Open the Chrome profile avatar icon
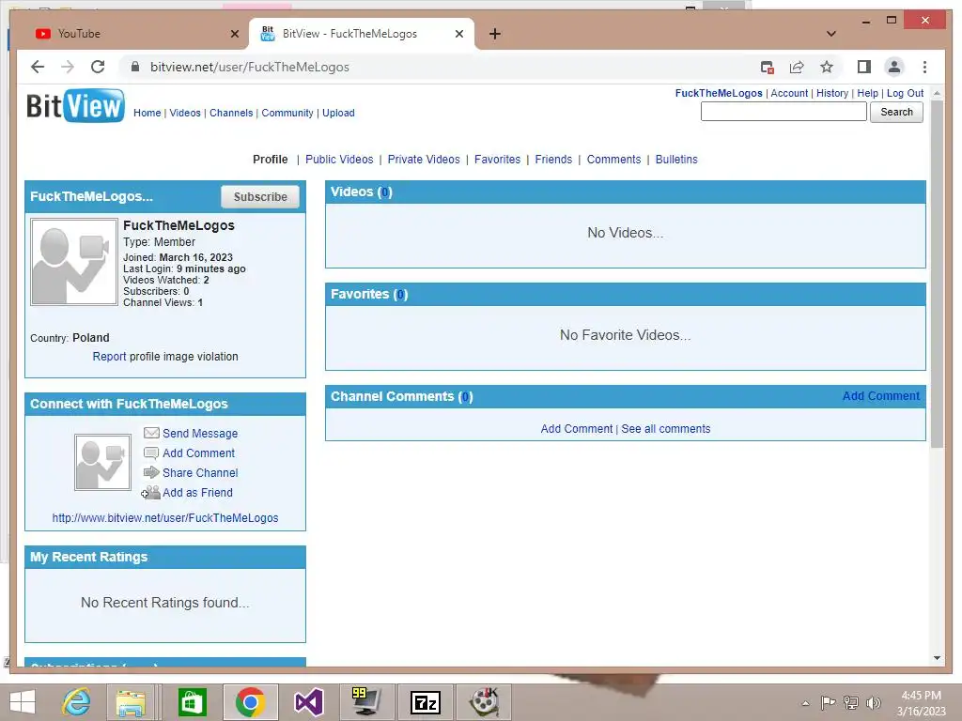 894,67
